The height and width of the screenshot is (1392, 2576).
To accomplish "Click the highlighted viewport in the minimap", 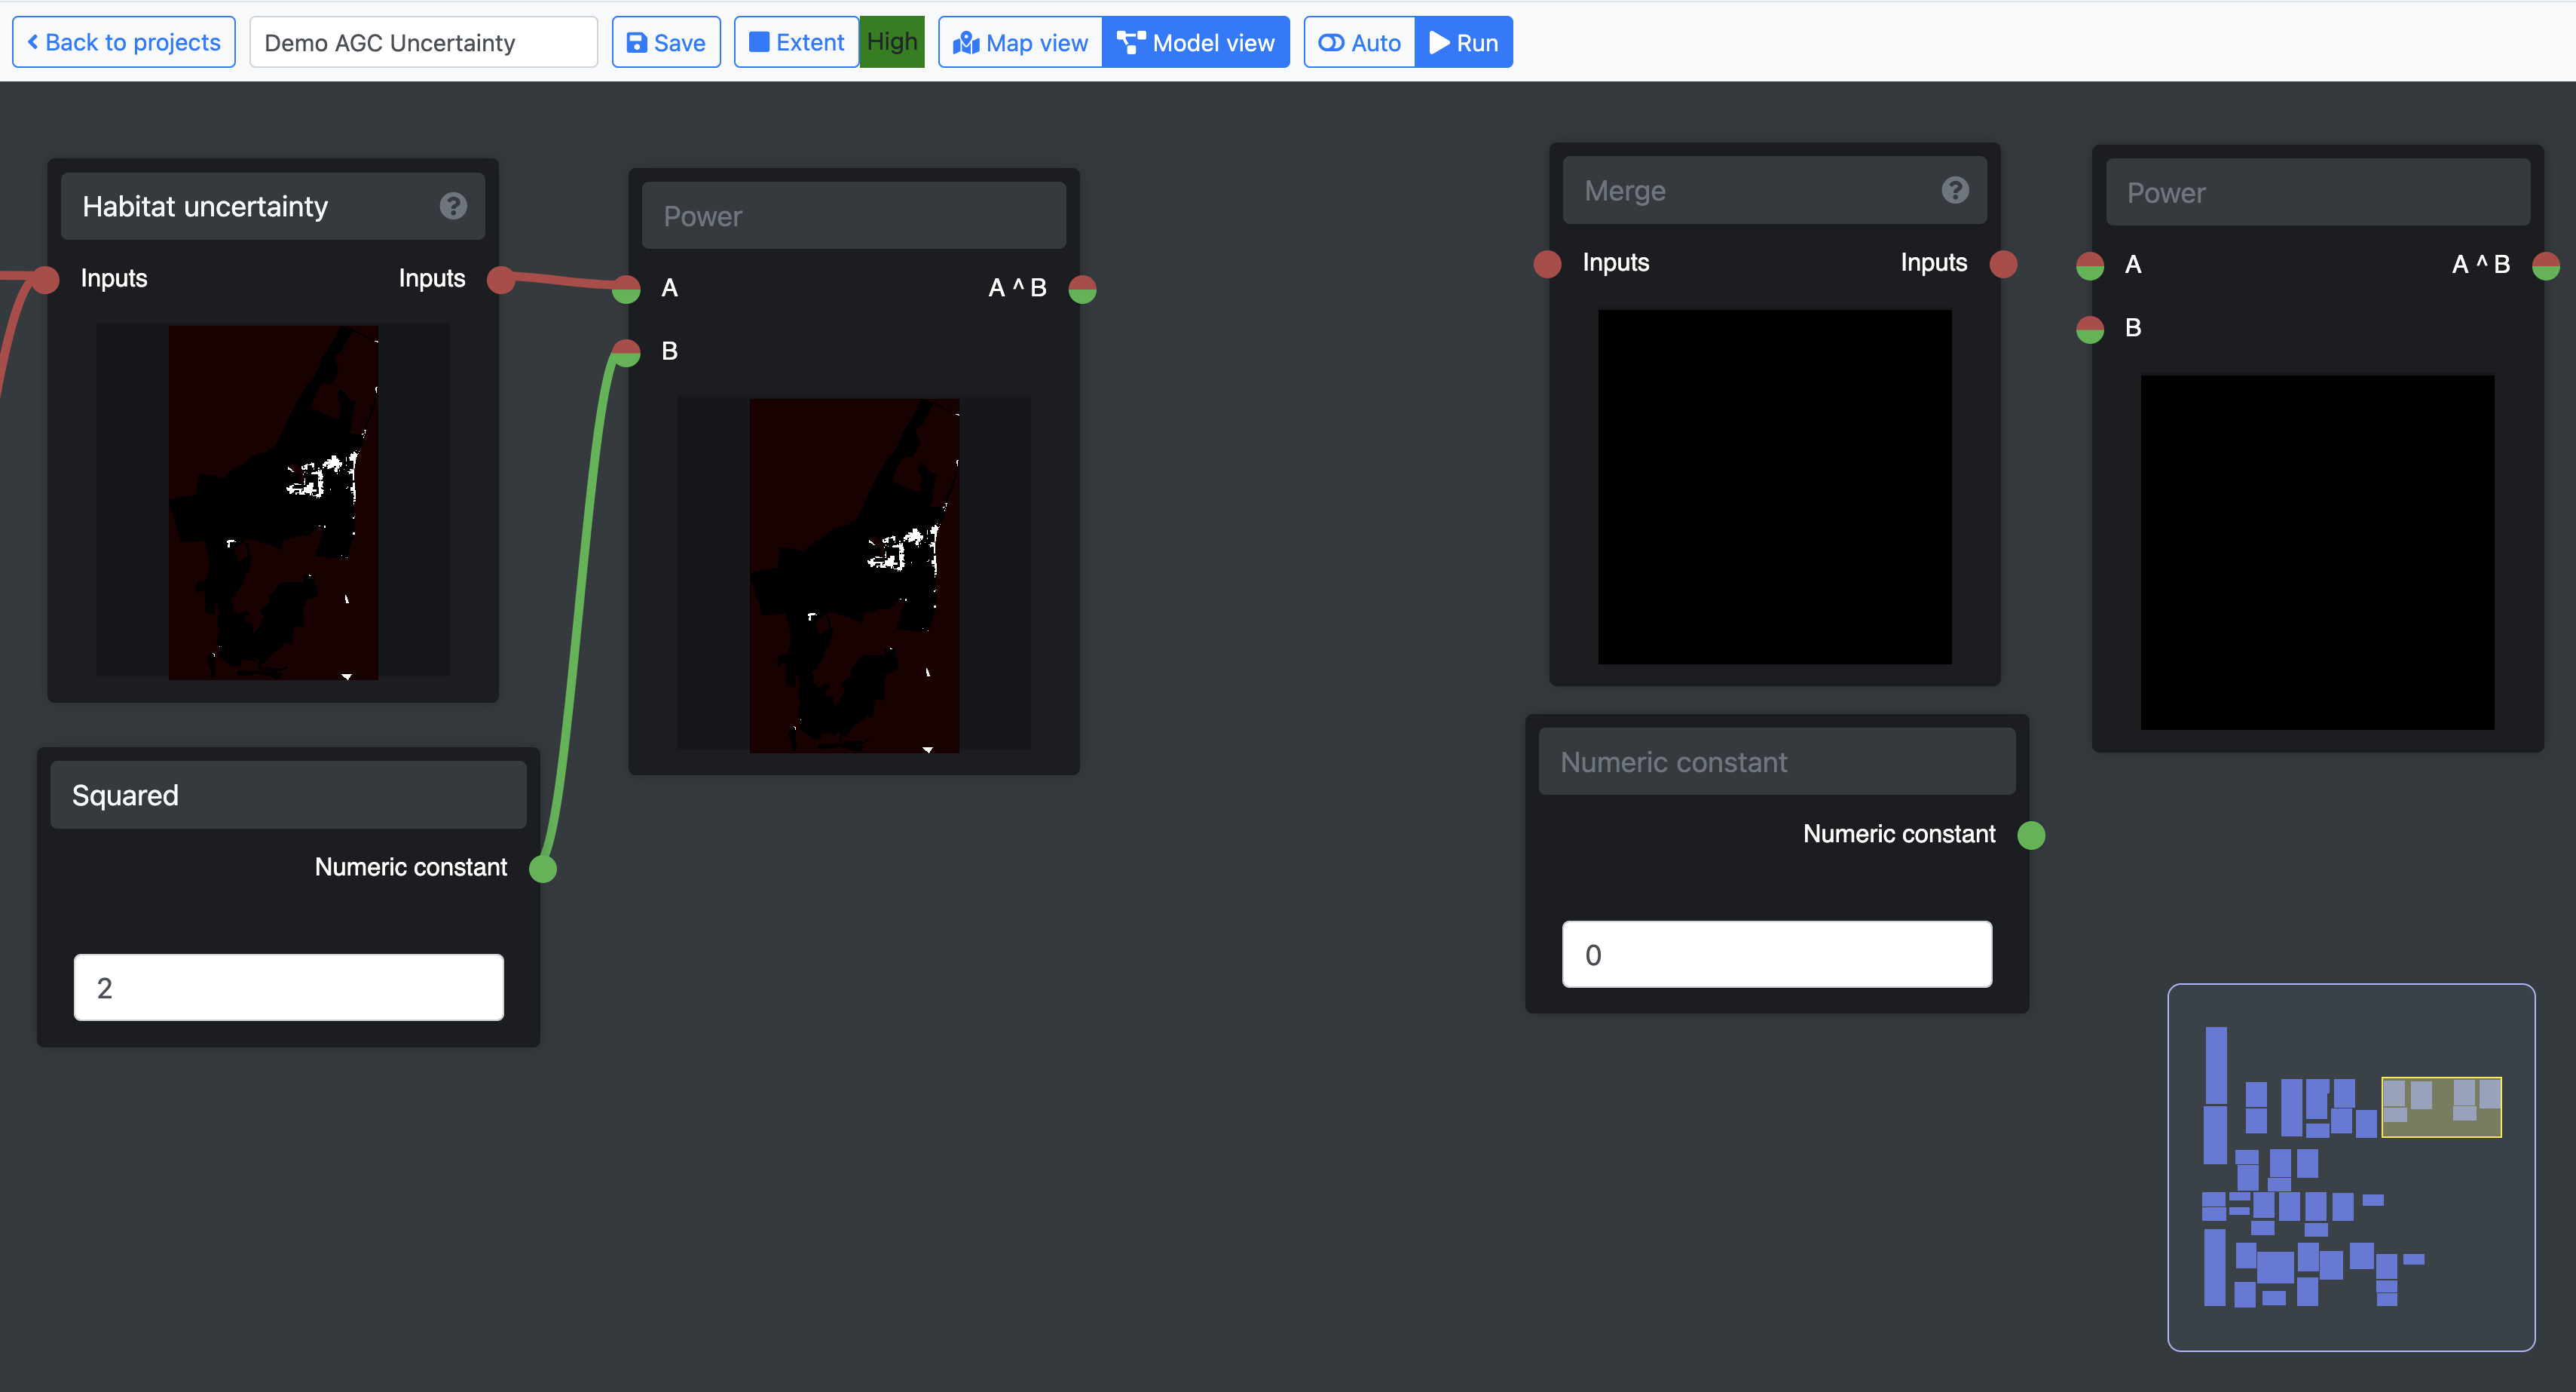I will click(x=2440, y=1107).
